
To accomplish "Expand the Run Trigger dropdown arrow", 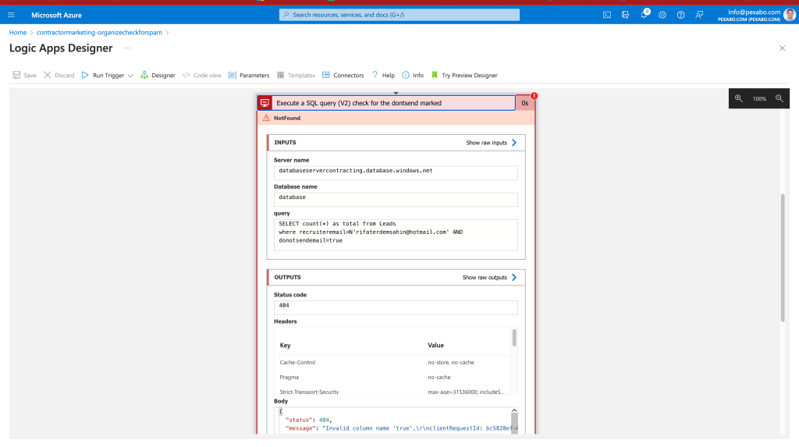I will [x=130, y=76].
